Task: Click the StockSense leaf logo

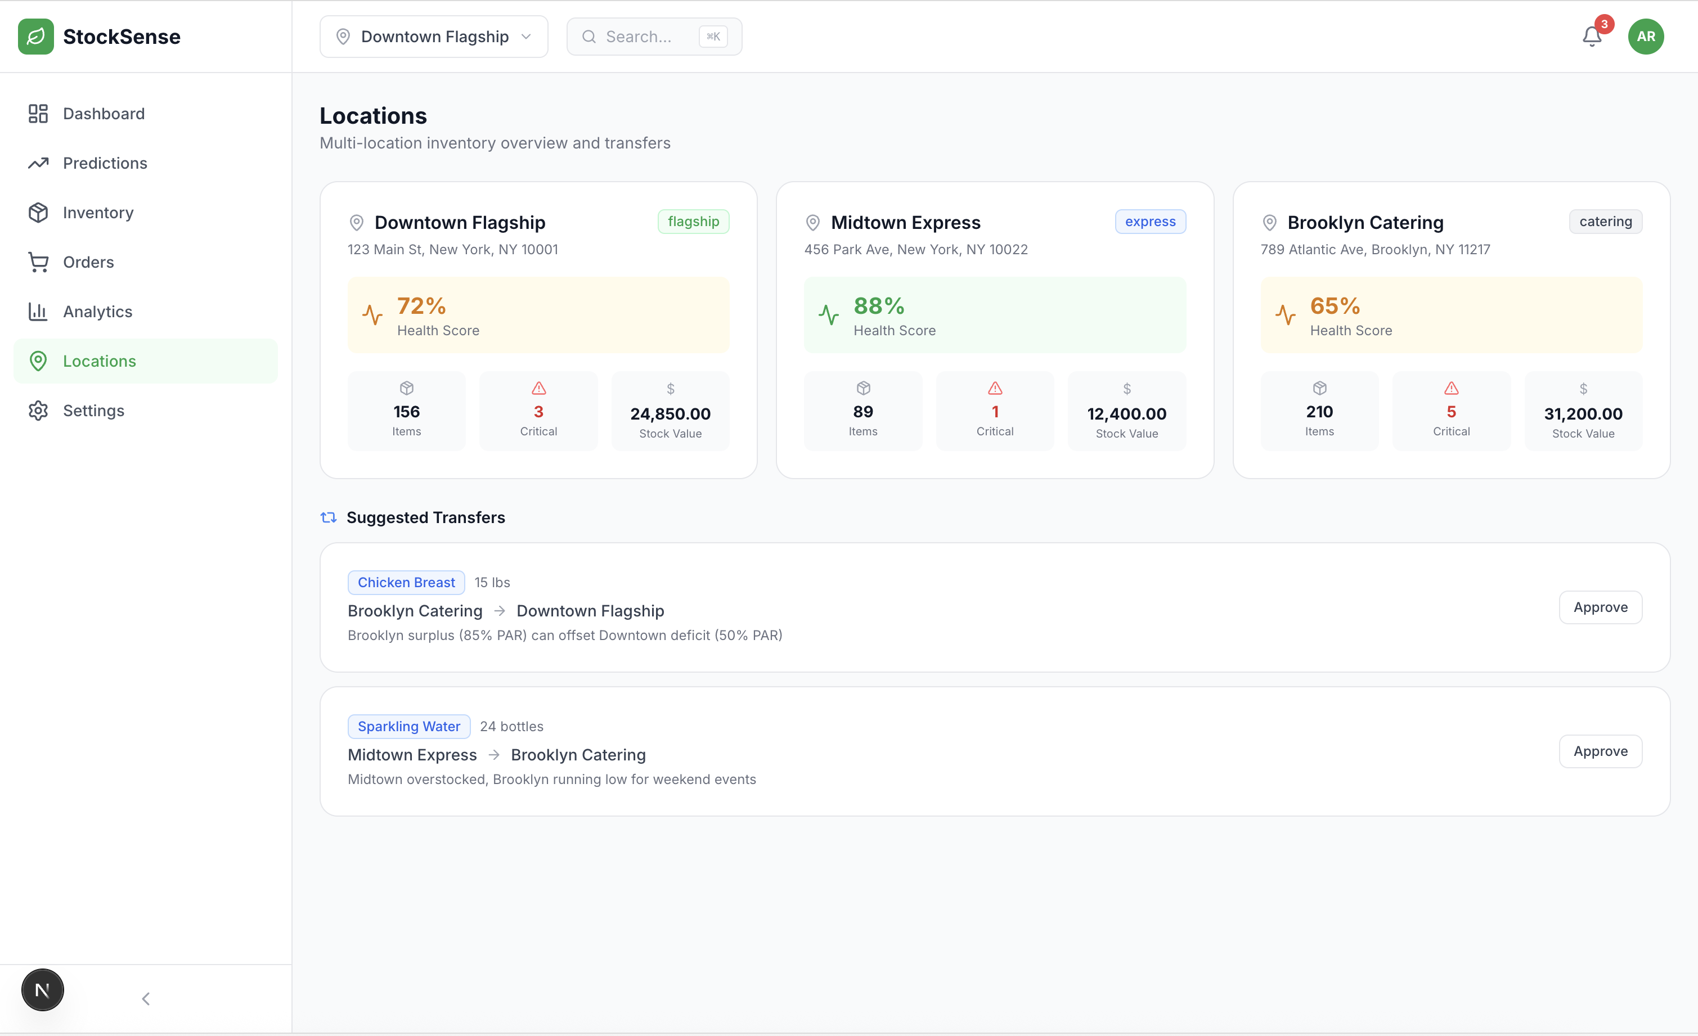Action: [36, 37]
